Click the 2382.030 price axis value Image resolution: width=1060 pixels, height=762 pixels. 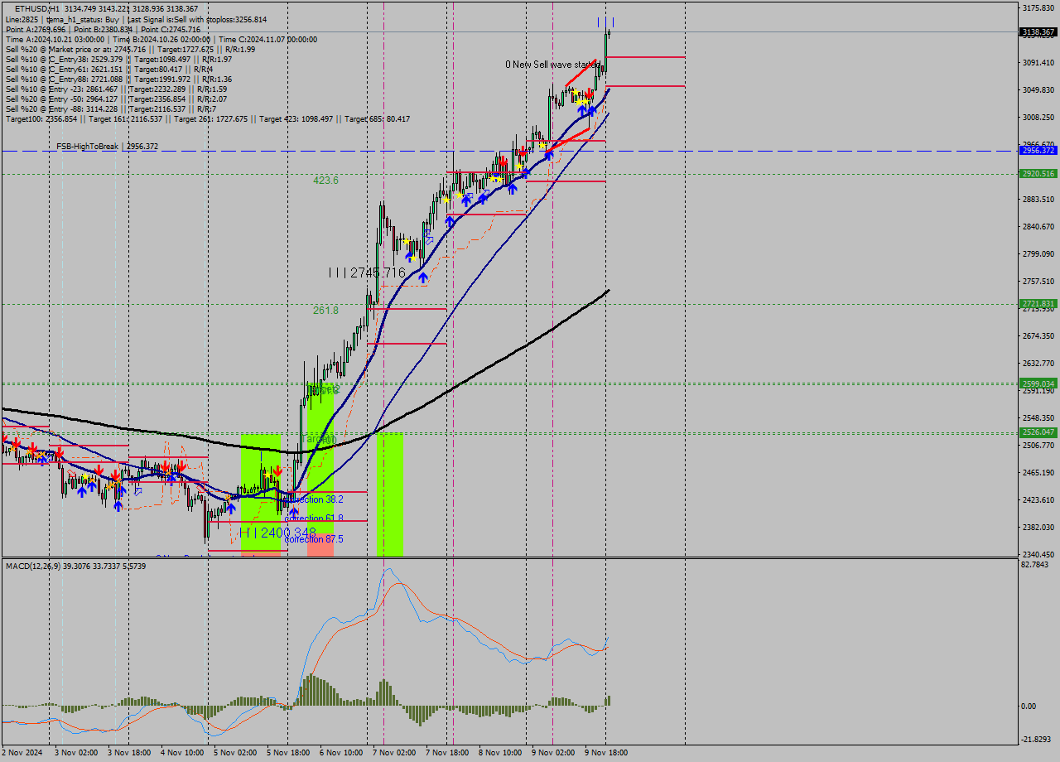[x=1038, y=528]
